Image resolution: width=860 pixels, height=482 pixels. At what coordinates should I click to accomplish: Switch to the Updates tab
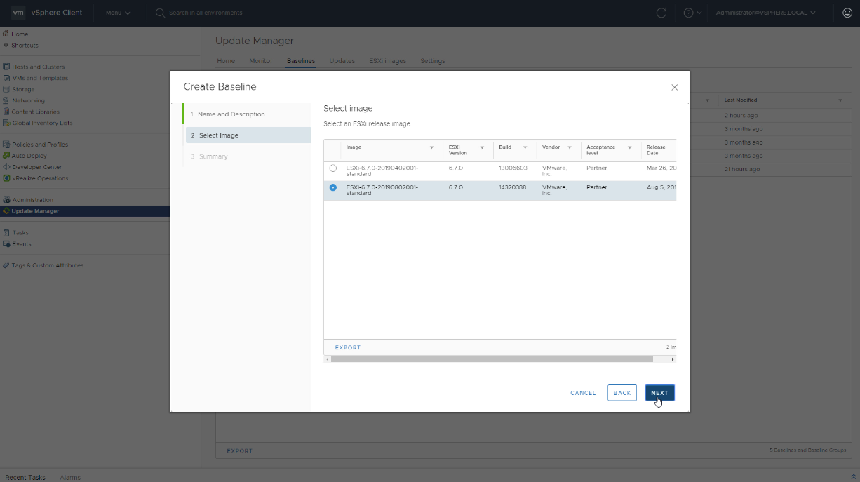(x=342, y=61)
